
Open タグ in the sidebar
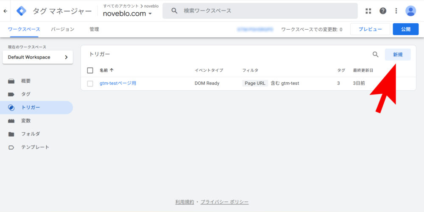point(26,94)
